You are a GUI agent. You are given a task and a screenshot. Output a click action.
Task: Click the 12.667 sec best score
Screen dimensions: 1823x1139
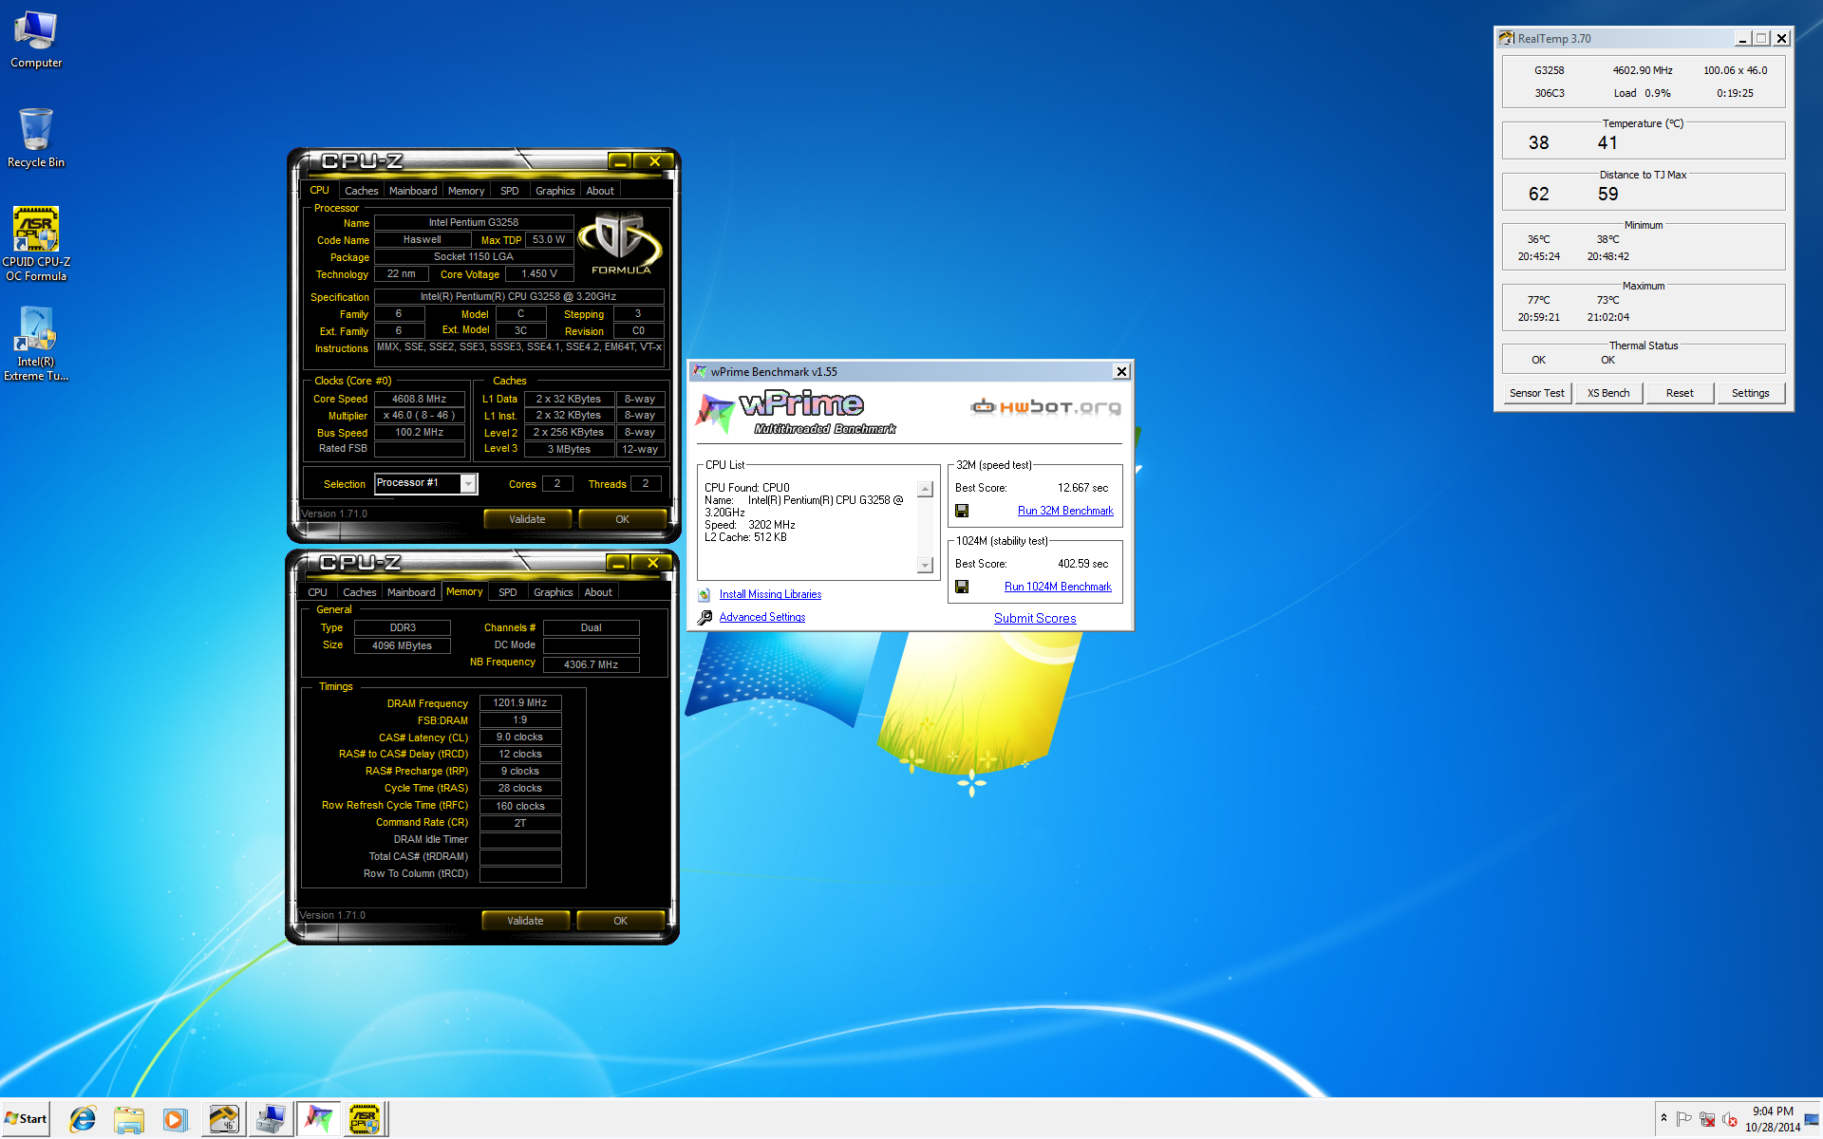[x=1082, y=488]
